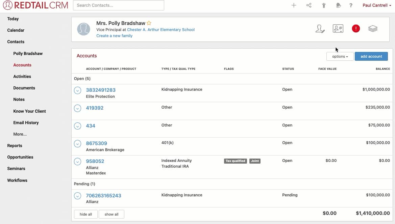Open Seminars in sidebar
This screenshot has height=224, width=395.
[x=16, y=169]
